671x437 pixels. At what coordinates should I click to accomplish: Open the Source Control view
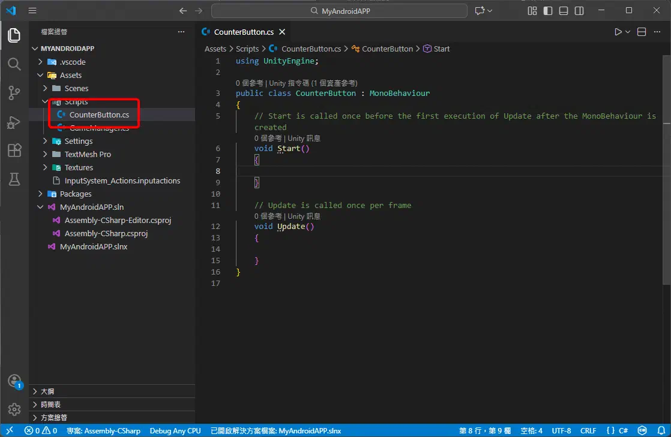(x=14, y=92)
